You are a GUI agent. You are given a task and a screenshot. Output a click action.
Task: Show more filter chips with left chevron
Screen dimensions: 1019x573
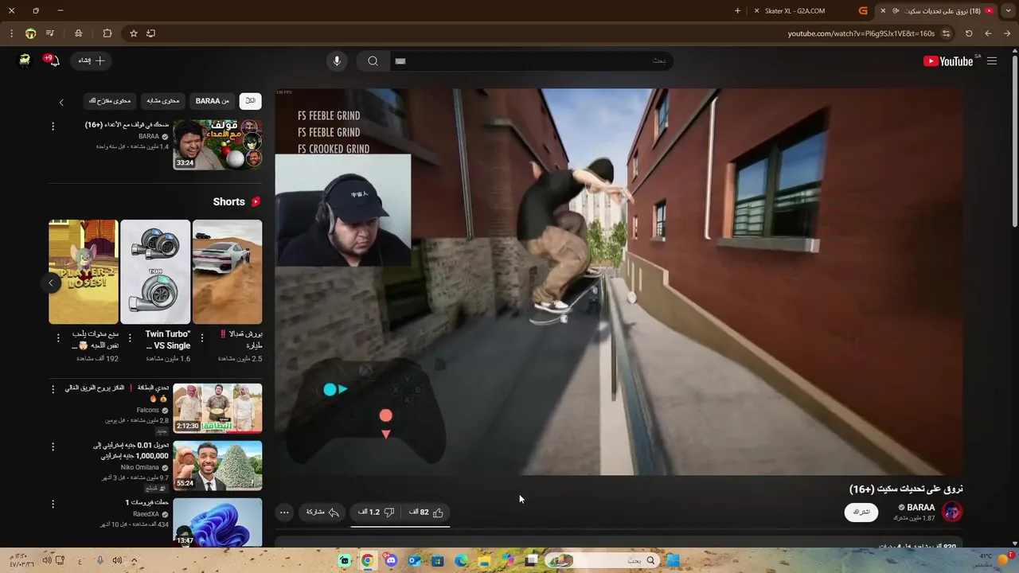pyautogui.click(x=61, y=102)
